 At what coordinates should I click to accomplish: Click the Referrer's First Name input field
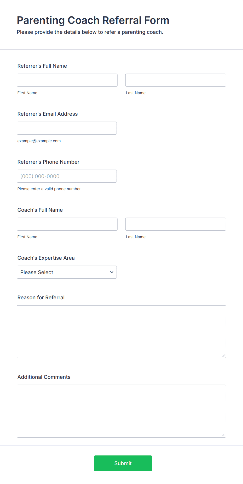[67, 80]
